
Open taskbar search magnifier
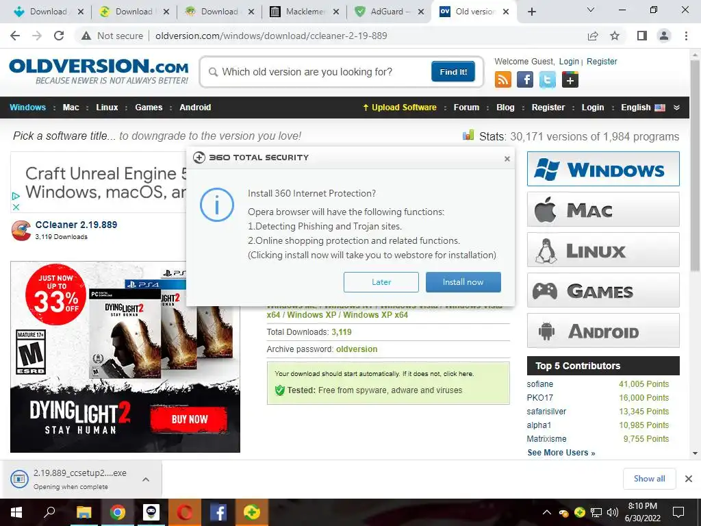pos(49,512)
